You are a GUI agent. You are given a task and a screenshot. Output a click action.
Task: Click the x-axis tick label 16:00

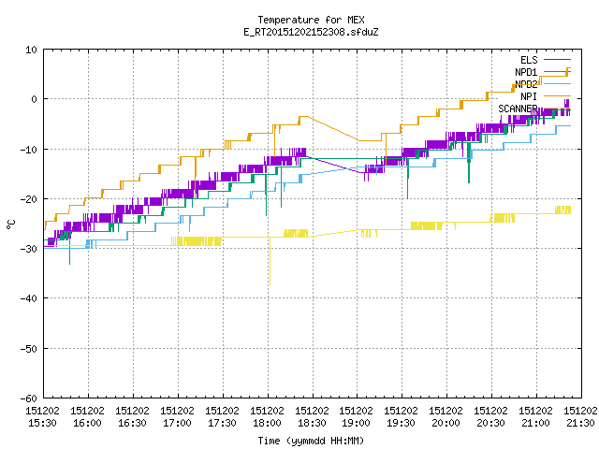tap(87, 423)
